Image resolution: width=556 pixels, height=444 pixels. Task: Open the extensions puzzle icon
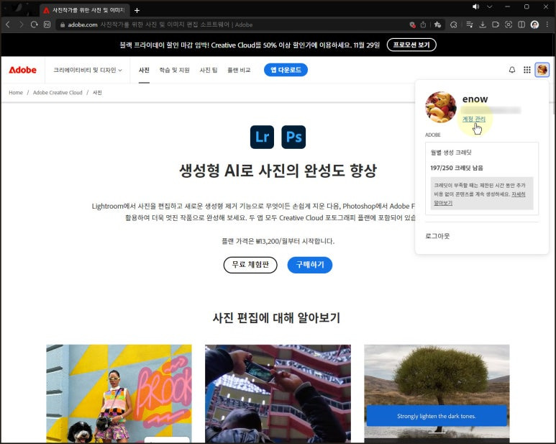click(x=454, y=24)
